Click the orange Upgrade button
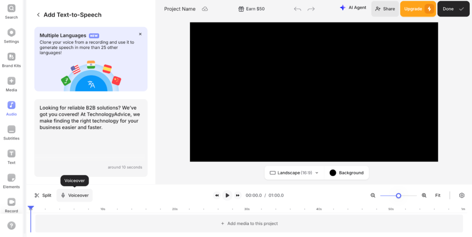The image size is (472, 237). (418, 9)
